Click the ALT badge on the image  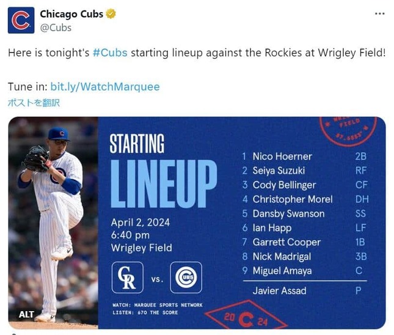26,314
